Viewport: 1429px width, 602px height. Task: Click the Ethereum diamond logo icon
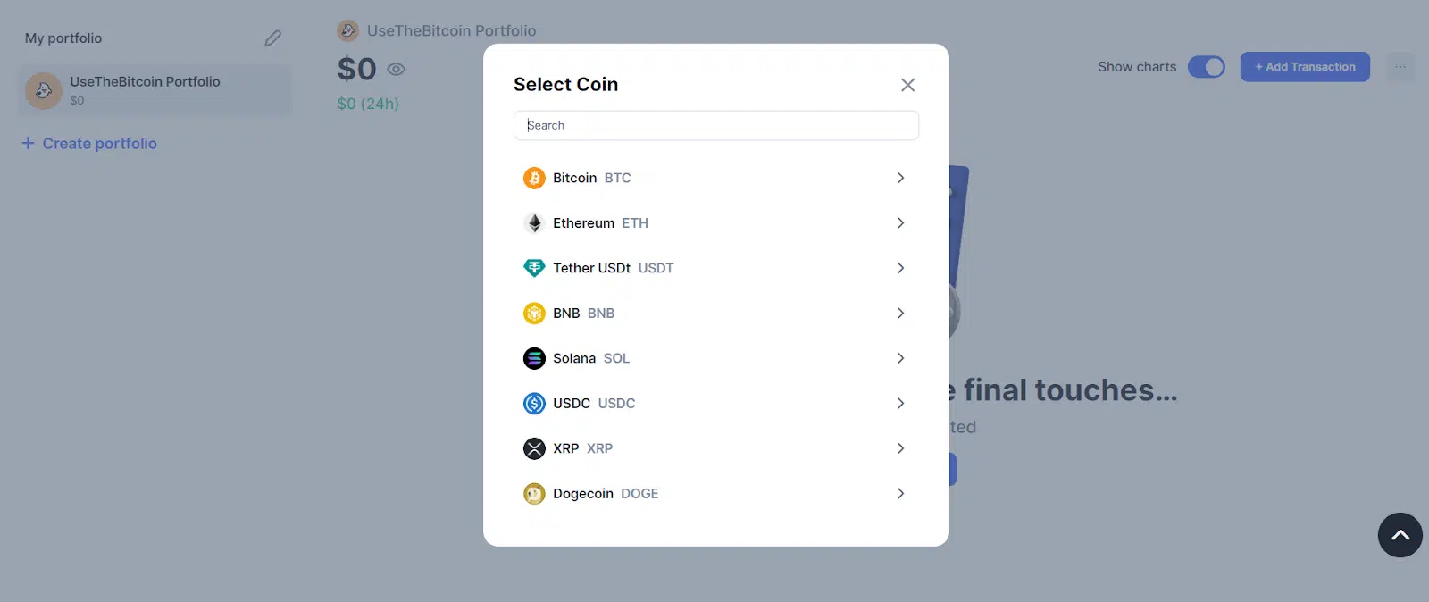(534, 223)
